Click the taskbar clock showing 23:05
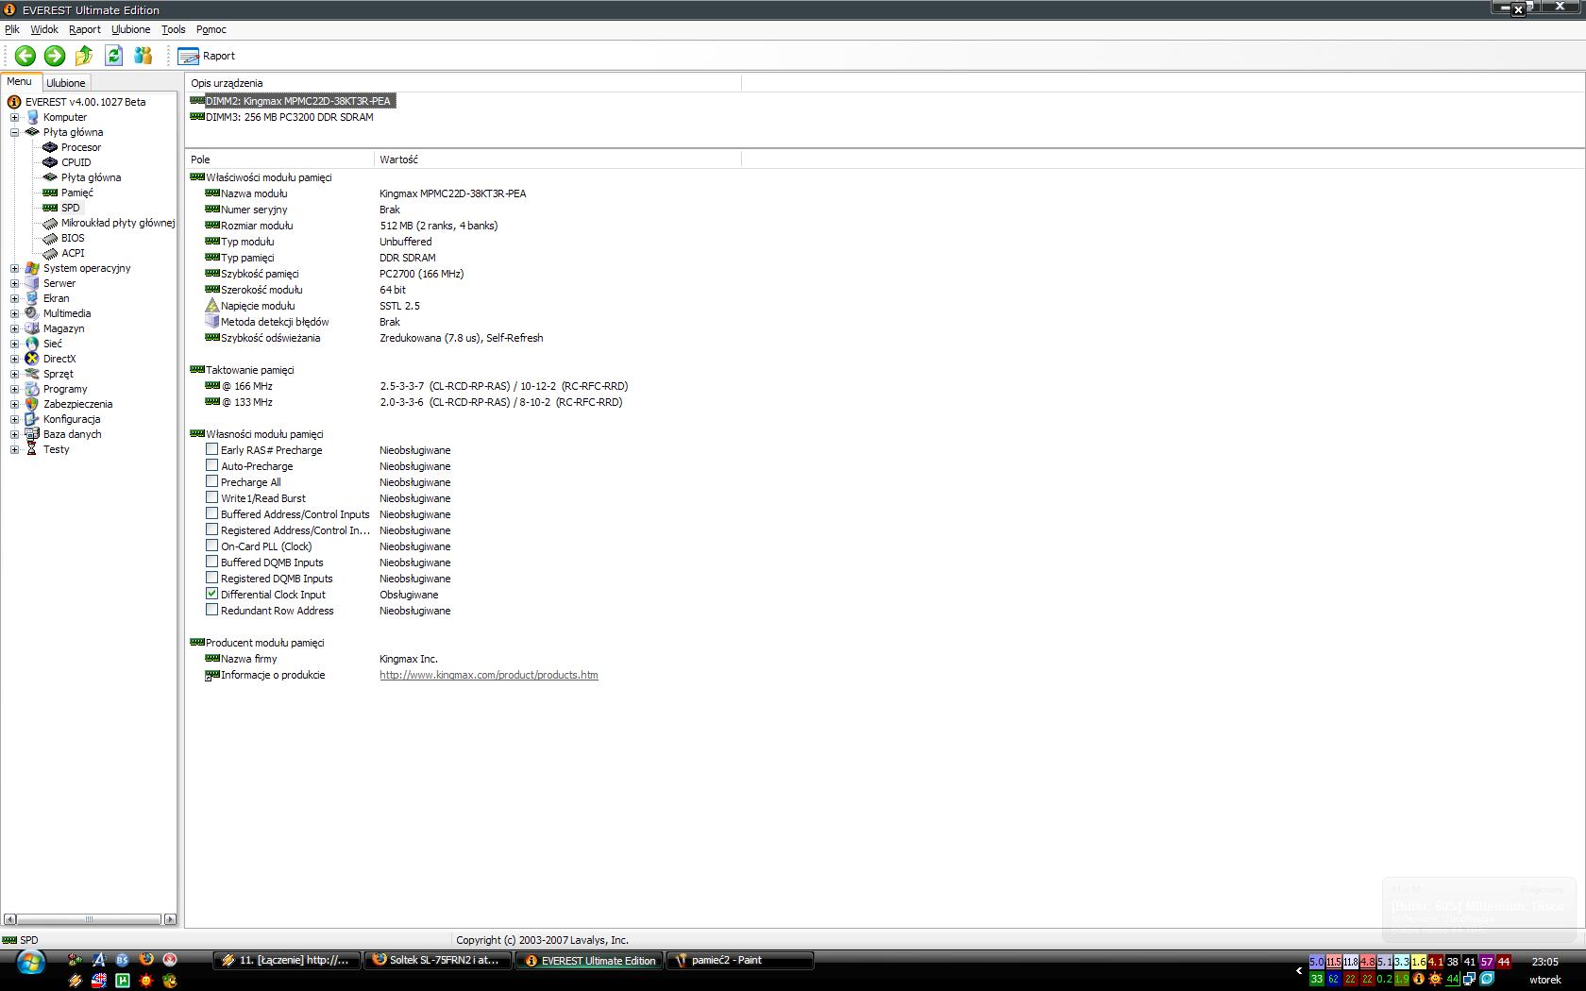The width and height of the screenshot is (1586, 991). pyautogui.click(x=1545, y=962)
